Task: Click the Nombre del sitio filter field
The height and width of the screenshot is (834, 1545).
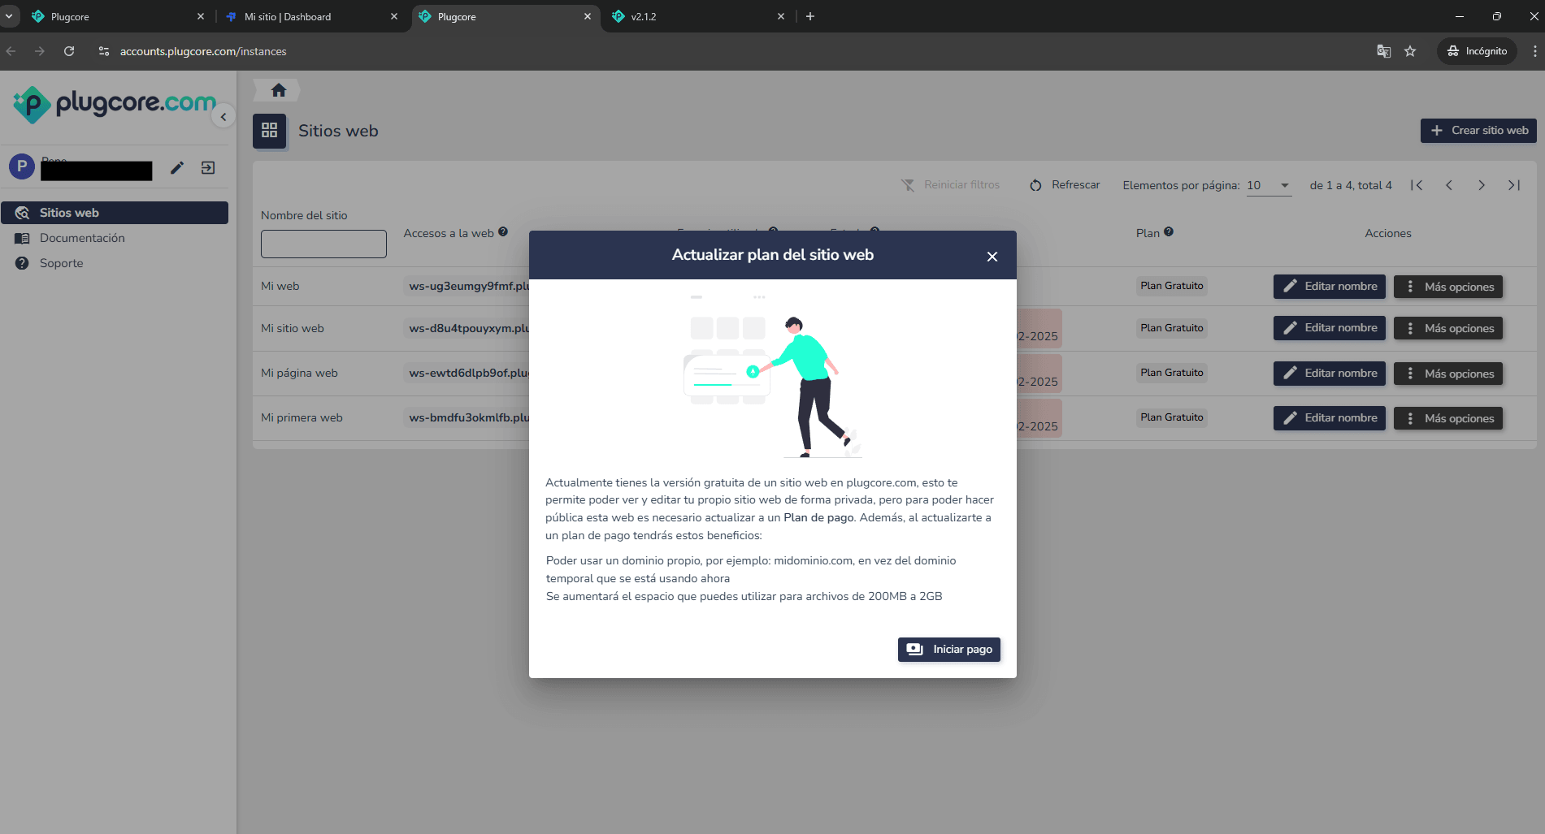Action: pos(323,244)
